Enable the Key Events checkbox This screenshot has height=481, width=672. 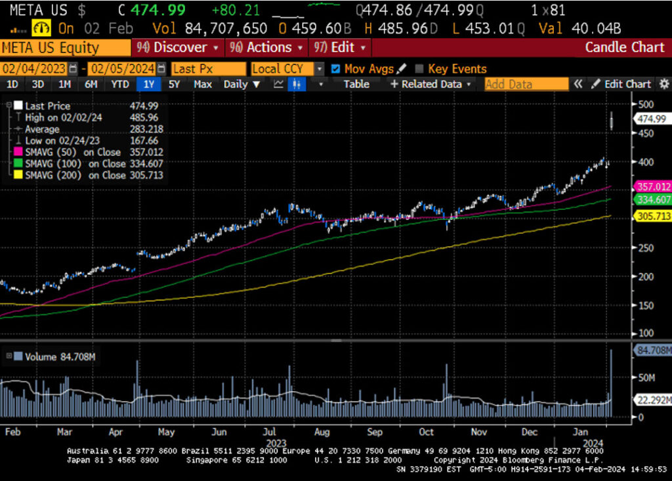click(419, 69)
